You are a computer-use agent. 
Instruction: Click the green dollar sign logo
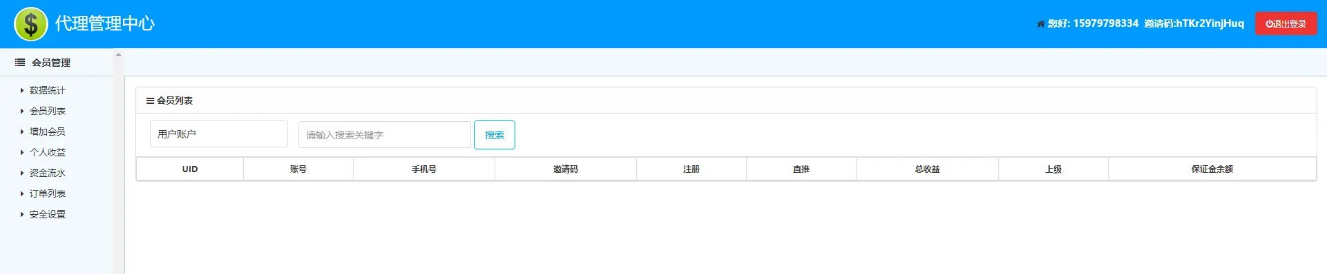31,24
